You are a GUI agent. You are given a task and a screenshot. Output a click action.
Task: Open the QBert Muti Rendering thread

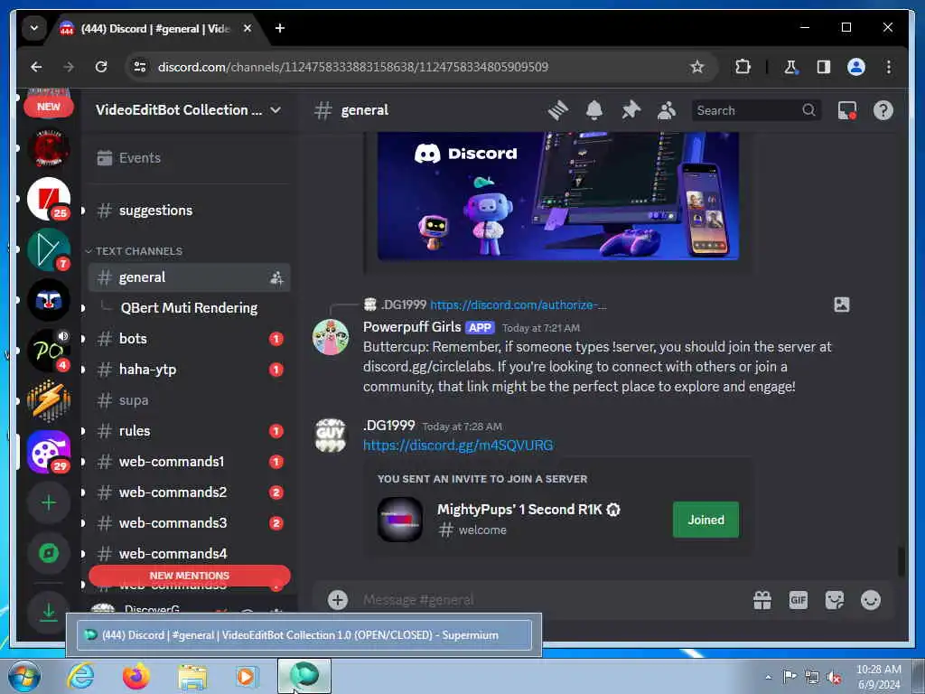189,308
